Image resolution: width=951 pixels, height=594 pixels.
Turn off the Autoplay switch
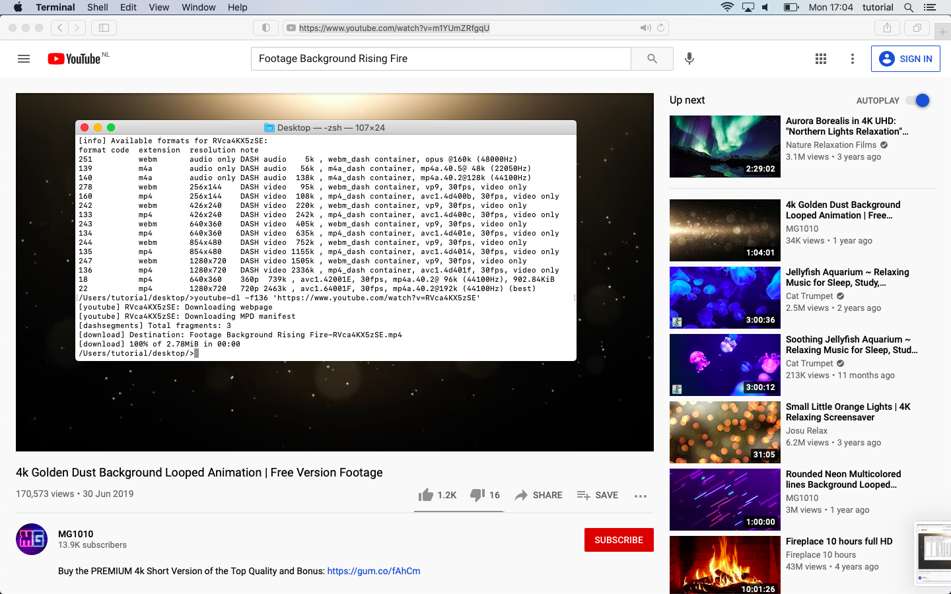pos(918,100)
